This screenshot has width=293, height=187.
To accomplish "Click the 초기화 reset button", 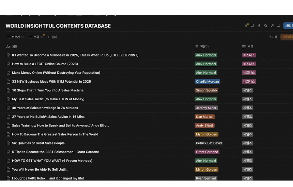I will [x=273, y=37].
